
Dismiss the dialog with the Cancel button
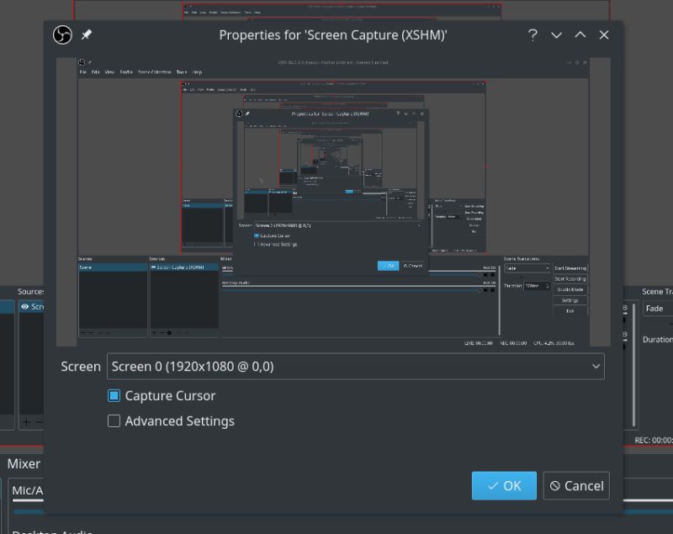point(576,485)
